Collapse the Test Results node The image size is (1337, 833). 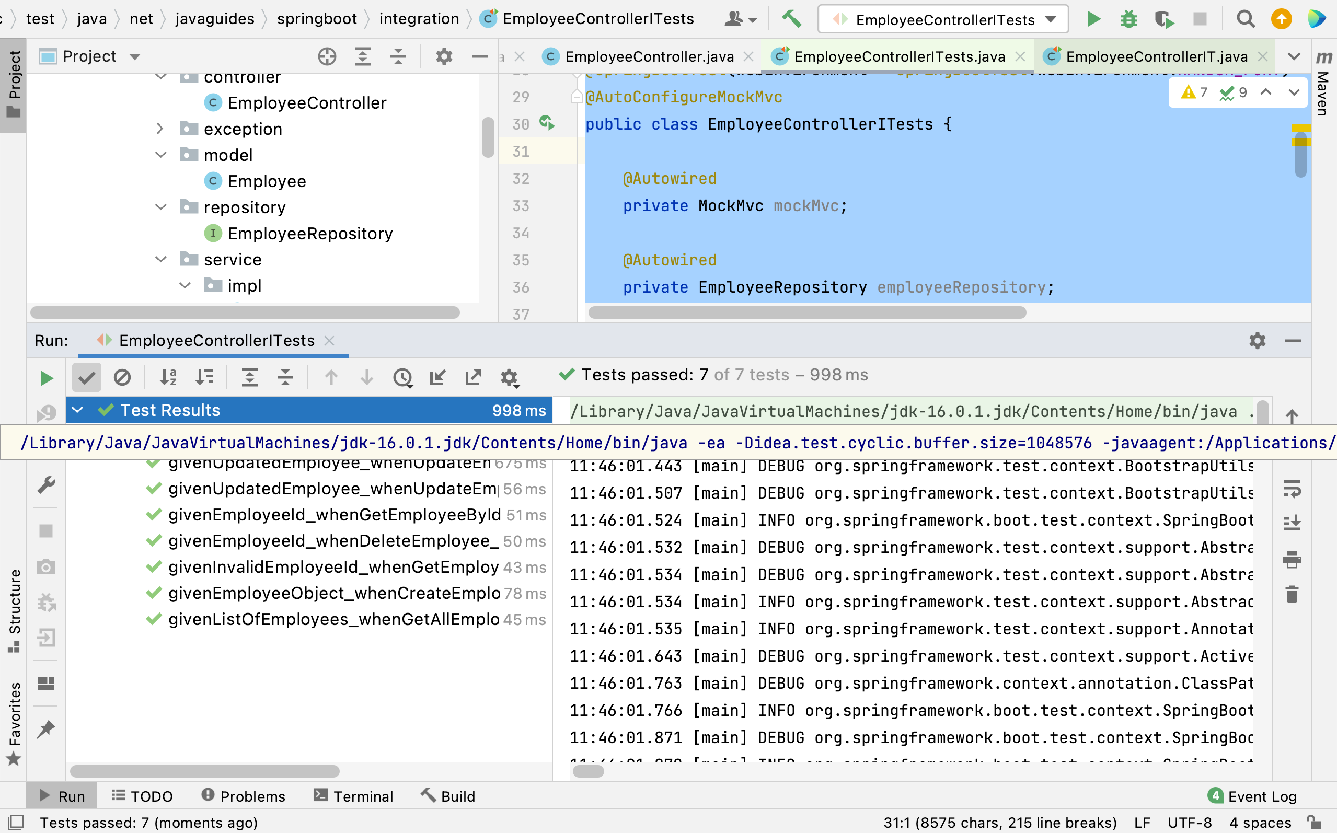point(77,410)
